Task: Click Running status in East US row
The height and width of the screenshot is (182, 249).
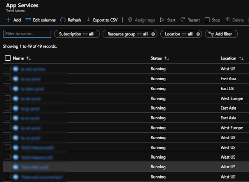Action: click(158, 89)
